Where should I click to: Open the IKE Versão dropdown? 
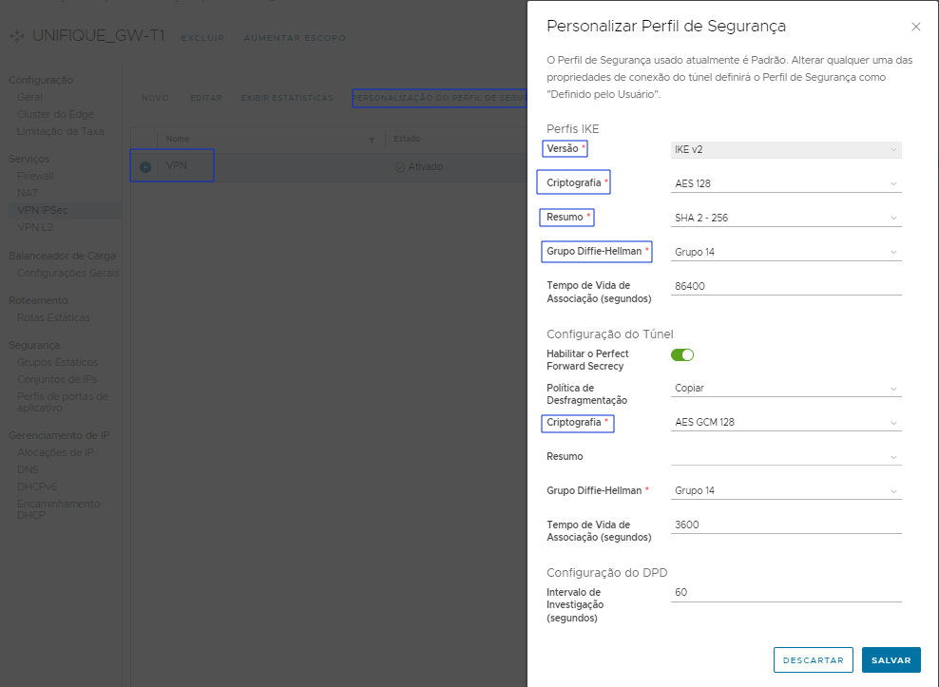coord(786,150)
